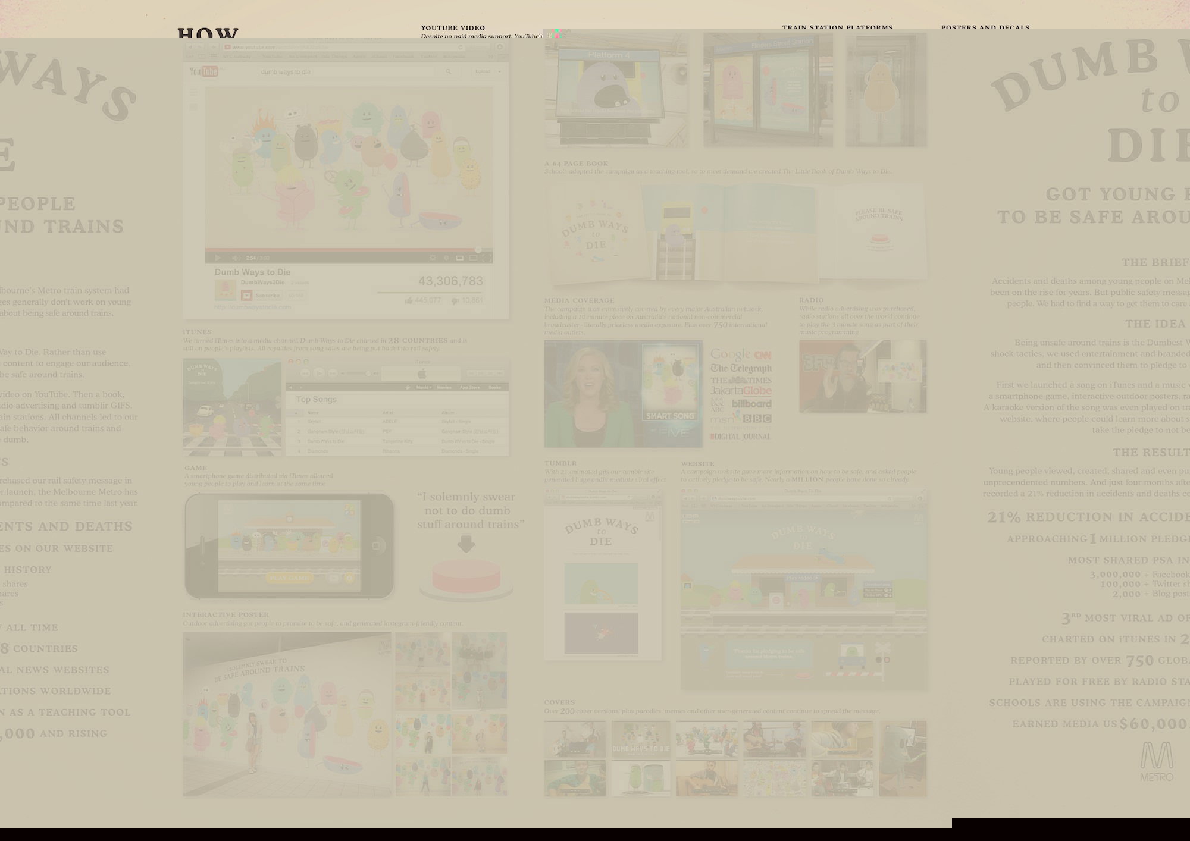The image size is (1190, 841).
Task: Click the BBC logo
Action: pyautogui.click(x=757, y=419)
